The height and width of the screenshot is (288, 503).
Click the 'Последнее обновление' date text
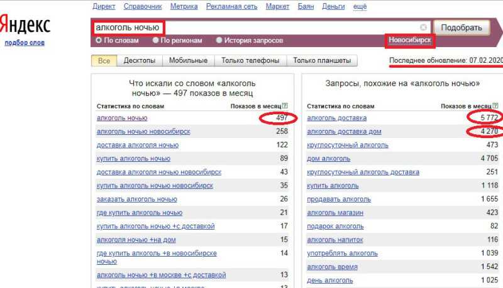pyautogui.click(x=446, y=60)
